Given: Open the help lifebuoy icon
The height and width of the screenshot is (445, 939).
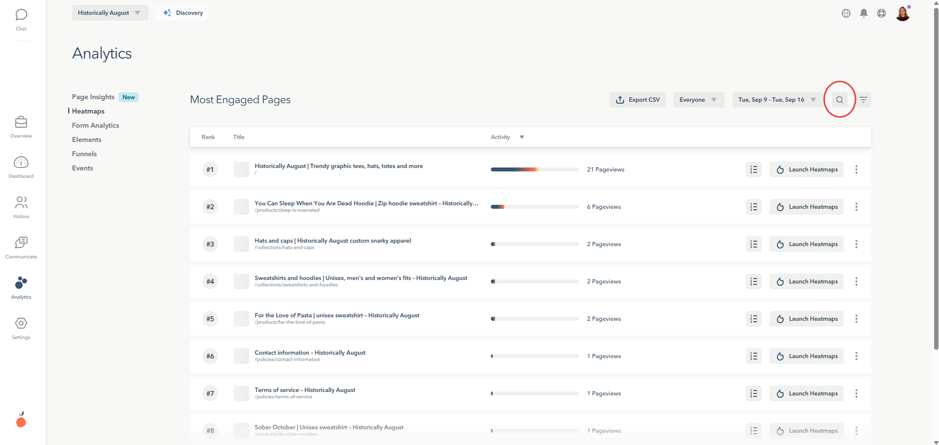Looking at the screenshot, I should [x=882, y=13].
